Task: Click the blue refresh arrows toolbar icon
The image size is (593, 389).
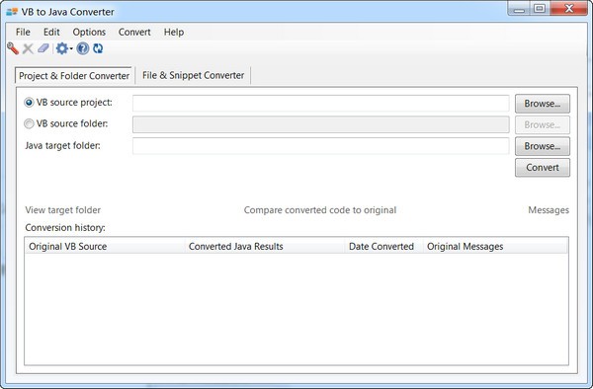Action: coord(98,48)
